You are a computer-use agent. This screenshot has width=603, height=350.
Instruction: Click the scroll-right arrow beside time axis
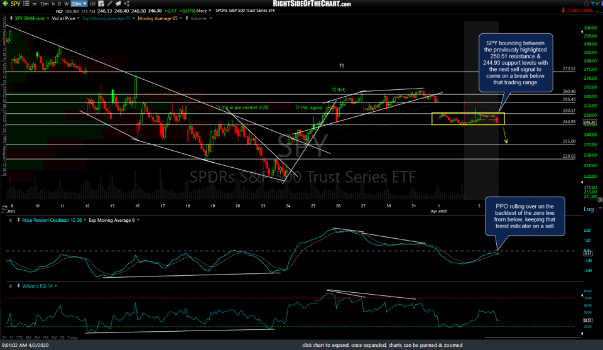(599, 200)
